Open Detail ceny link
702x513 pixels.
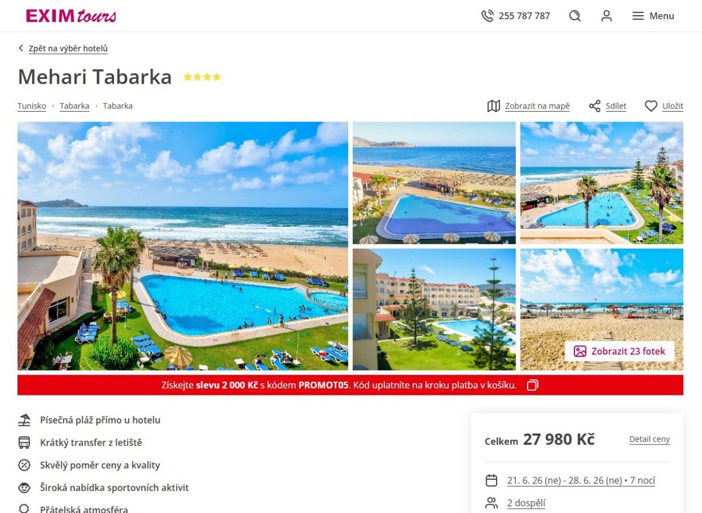(649, 439)
